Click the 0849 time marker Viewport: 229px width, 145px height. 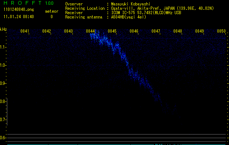200,31
